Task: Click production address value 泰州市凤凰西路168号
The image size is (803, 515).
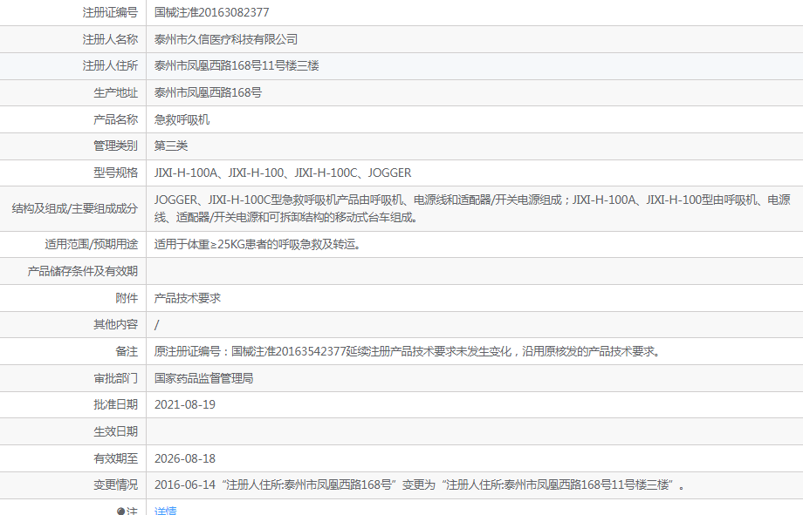Action: (x=208, y=92)
